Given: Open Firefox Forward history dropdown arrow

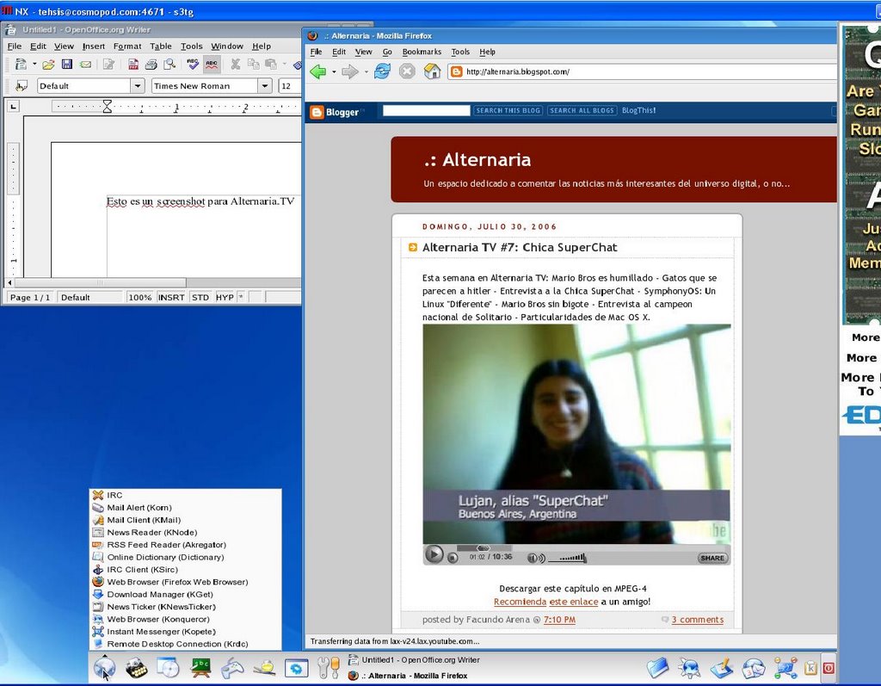Looking at the screenshot, I should 366,72.
